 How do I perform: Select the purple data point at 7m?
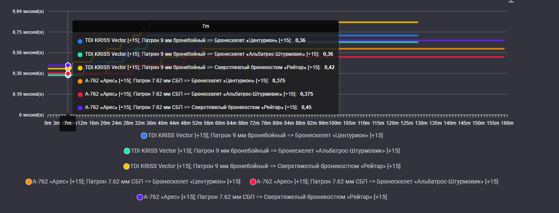click(x=68, y=65)
